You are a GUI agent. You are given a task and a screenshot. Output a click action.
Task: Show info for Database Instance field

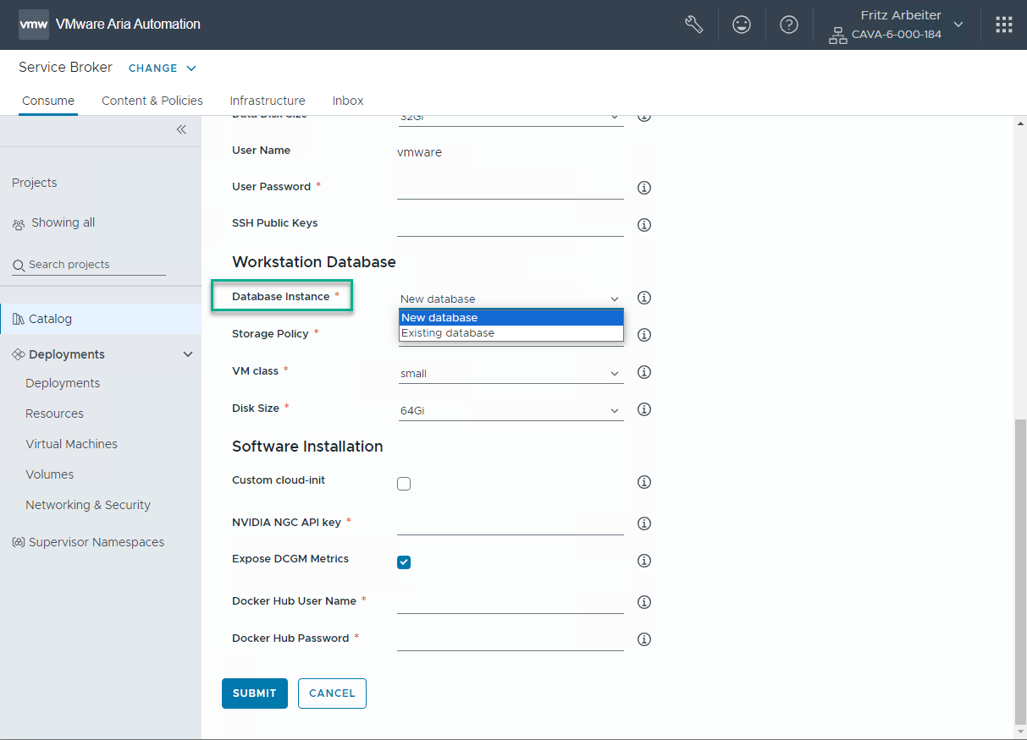(644, 298)
